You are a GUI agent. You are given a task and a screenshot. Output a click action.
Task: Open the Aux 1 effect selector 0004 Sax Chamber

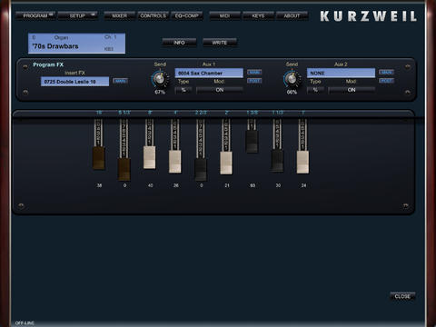(x=209, y=73)
